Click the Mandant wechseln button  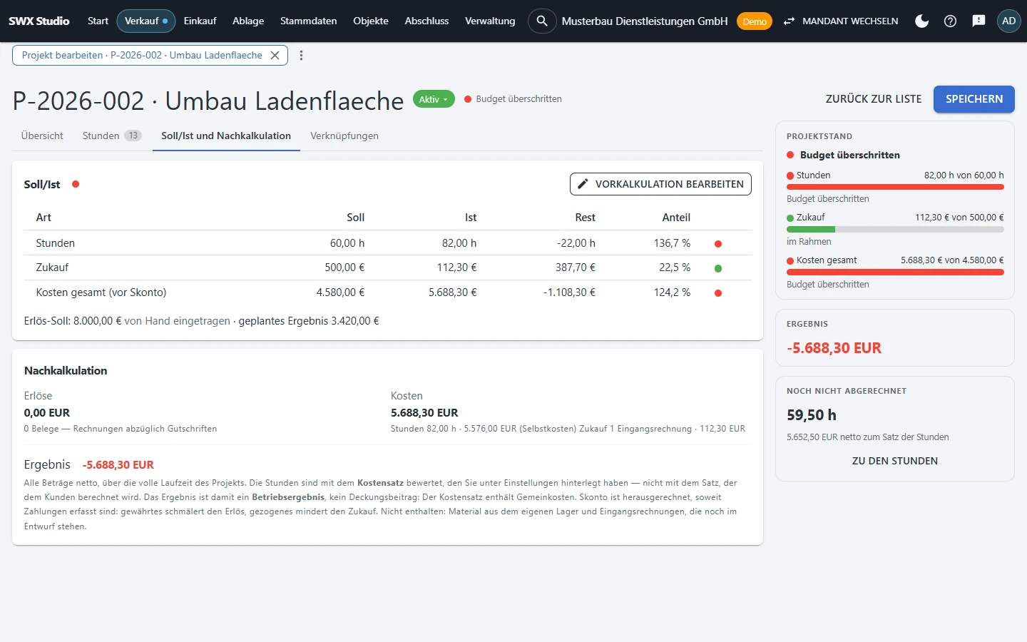tap(840, 21)
